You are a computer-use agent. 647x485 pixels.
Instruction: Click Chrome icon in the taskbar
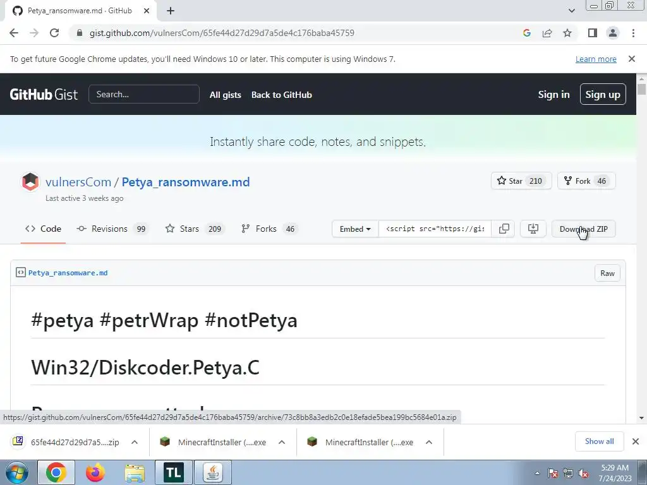(x=56, y=472)
